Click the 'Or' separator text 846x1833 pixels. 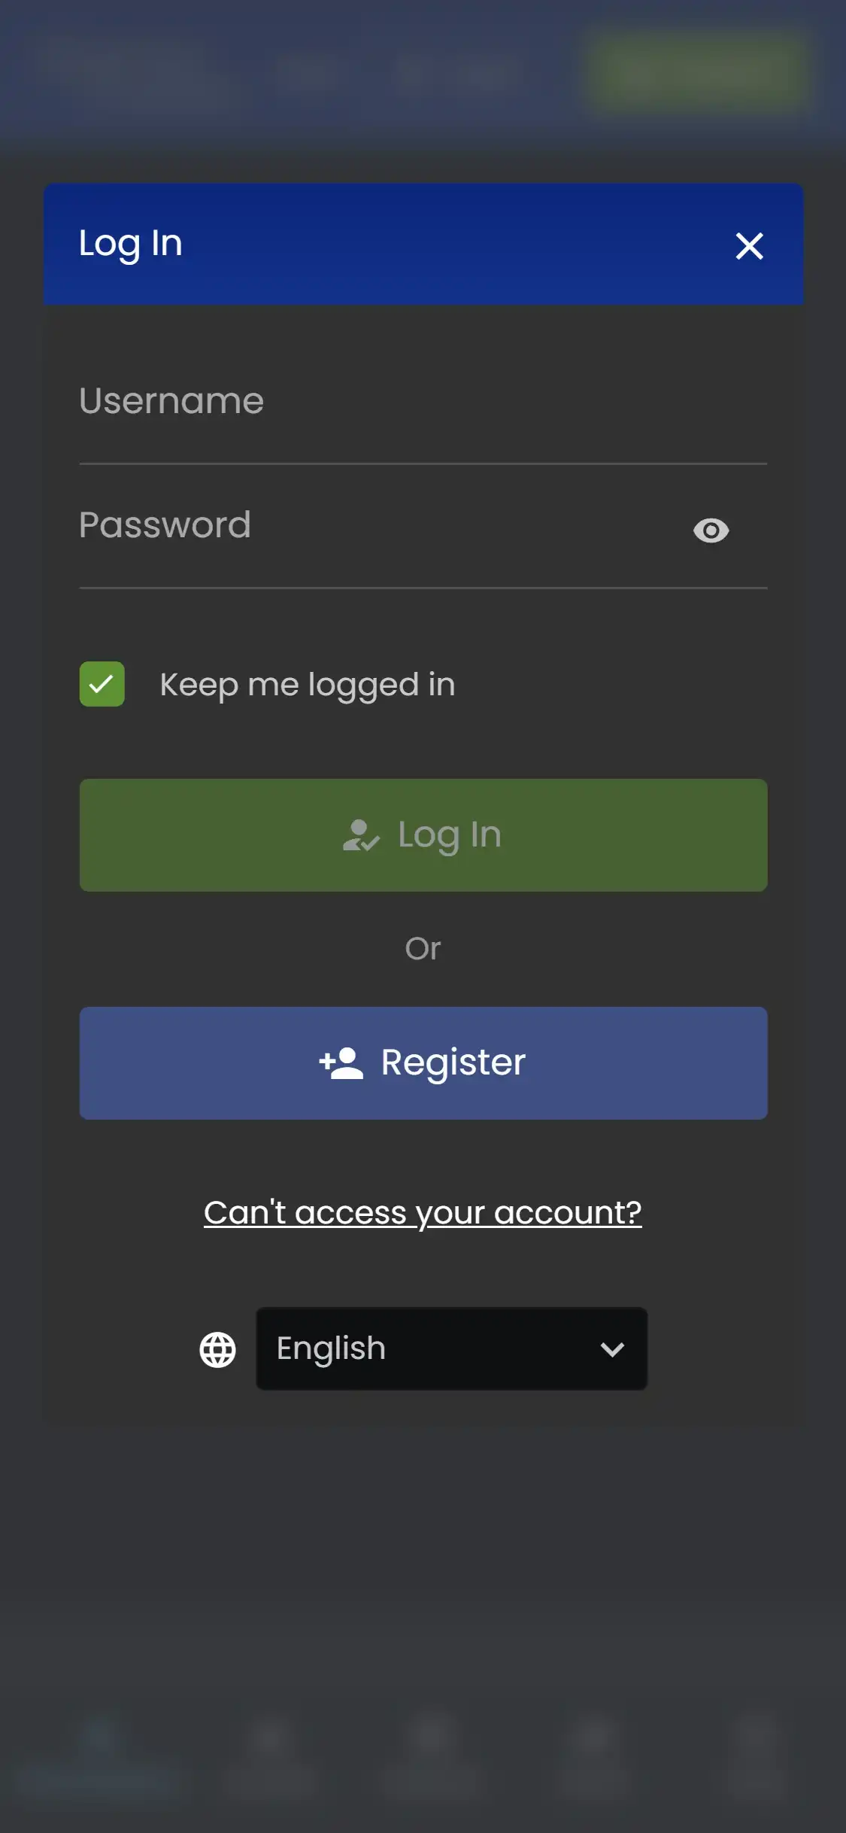423,948
